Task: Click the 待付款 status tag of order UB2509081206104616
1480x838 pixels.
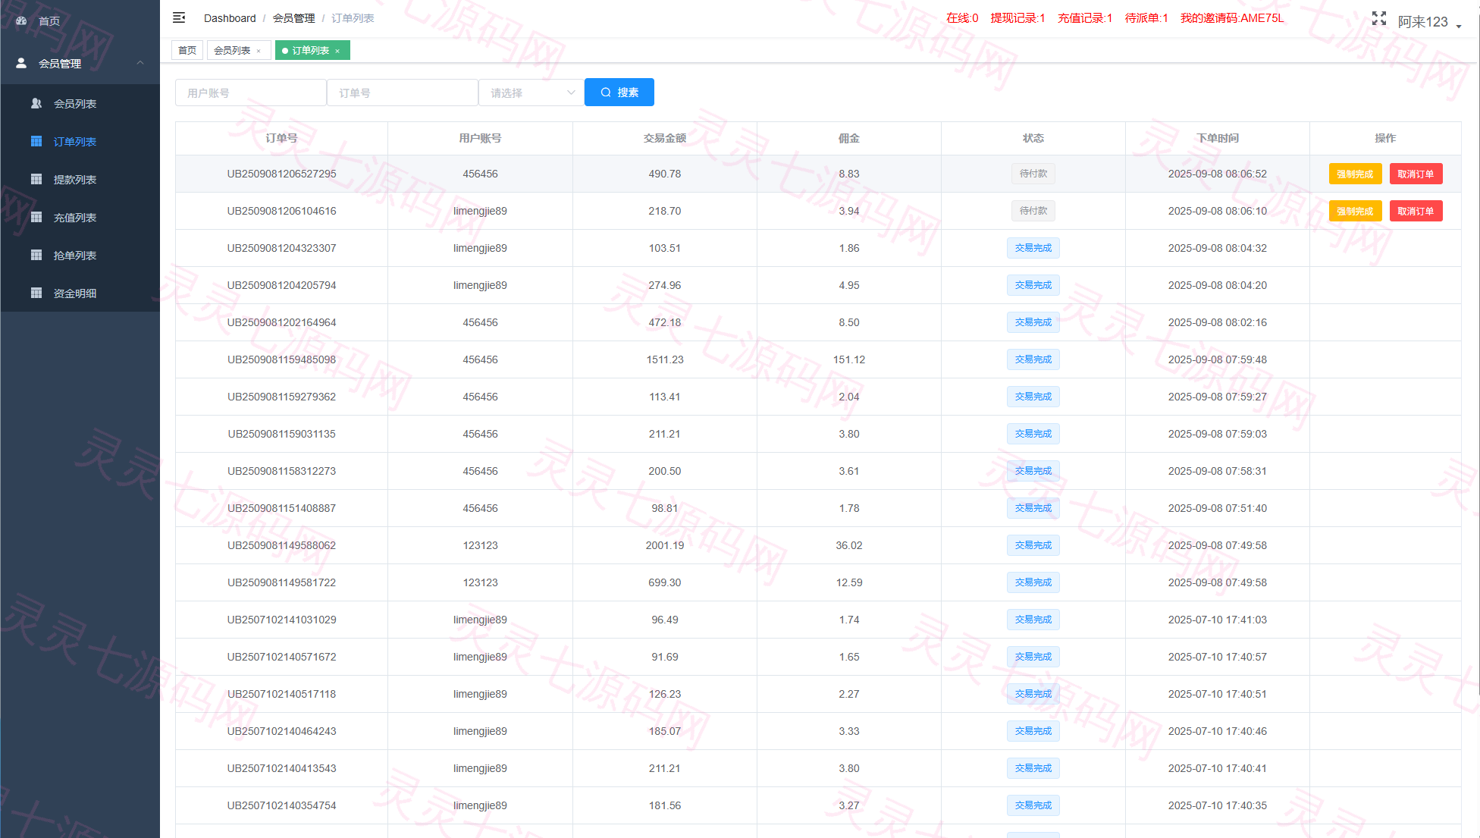Action: (1033, 211)
